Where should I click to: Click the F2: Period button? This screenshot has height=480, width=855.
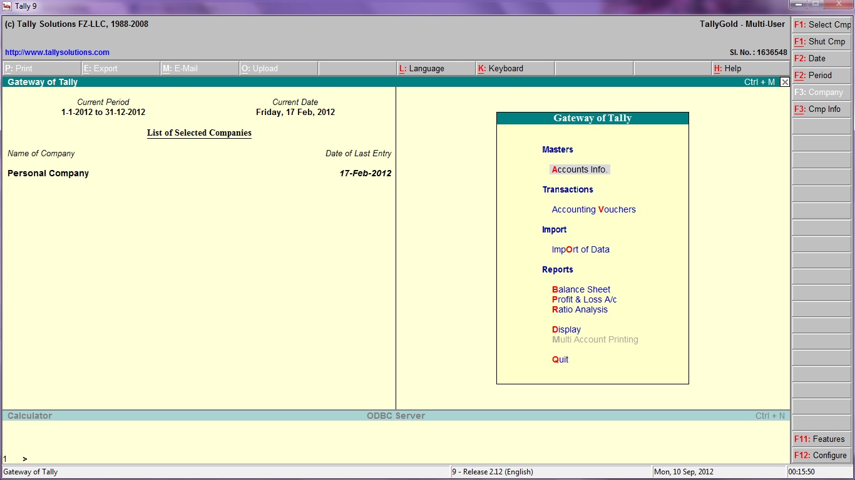[822, 76]
